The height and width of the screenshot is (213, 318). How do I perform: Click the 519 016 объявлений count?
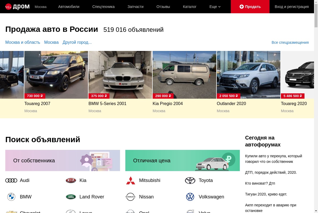point(133,30)
